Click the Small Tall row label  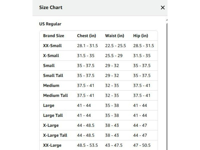[x=53, y=75]
